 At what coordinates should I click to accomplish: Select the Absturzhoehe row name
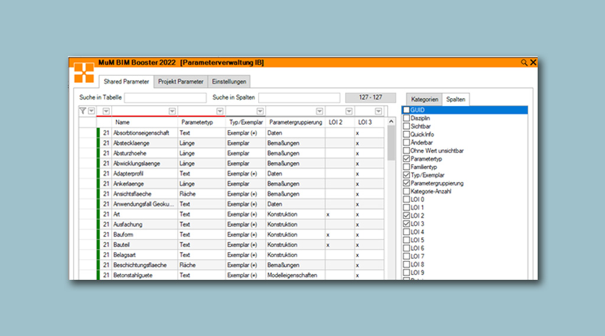coord(129,153)
